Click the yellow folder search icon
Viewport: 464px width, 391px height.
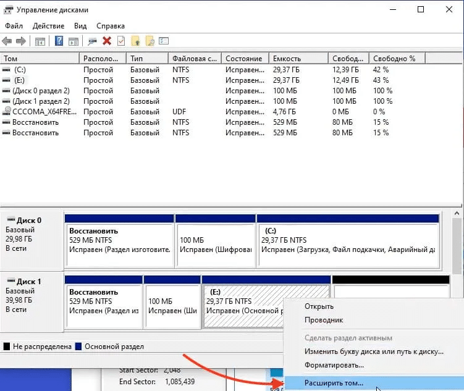(150, 41)
